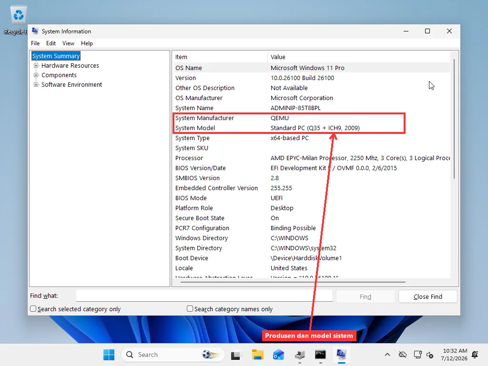Select Software Environment tree item
Screen dimensions: 488x366
tap(71, 85)
